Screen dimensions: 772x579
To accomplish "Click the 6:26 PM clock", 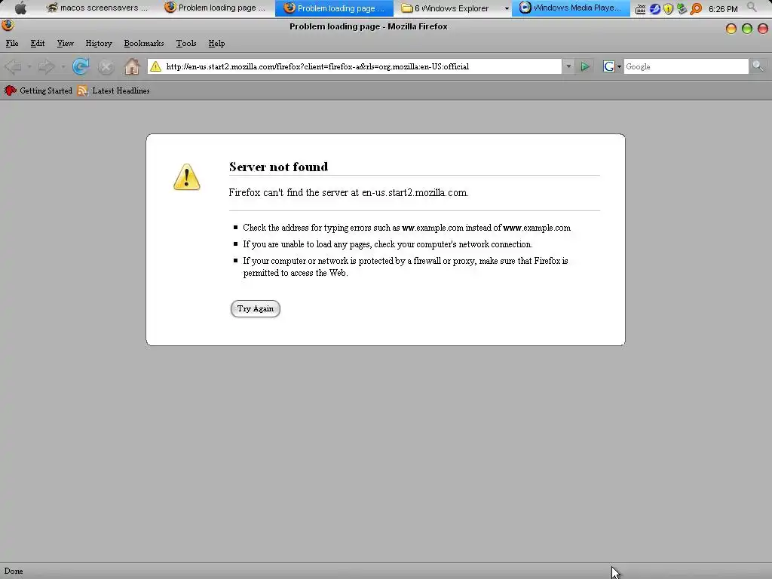I will click(x=723, y=9).
